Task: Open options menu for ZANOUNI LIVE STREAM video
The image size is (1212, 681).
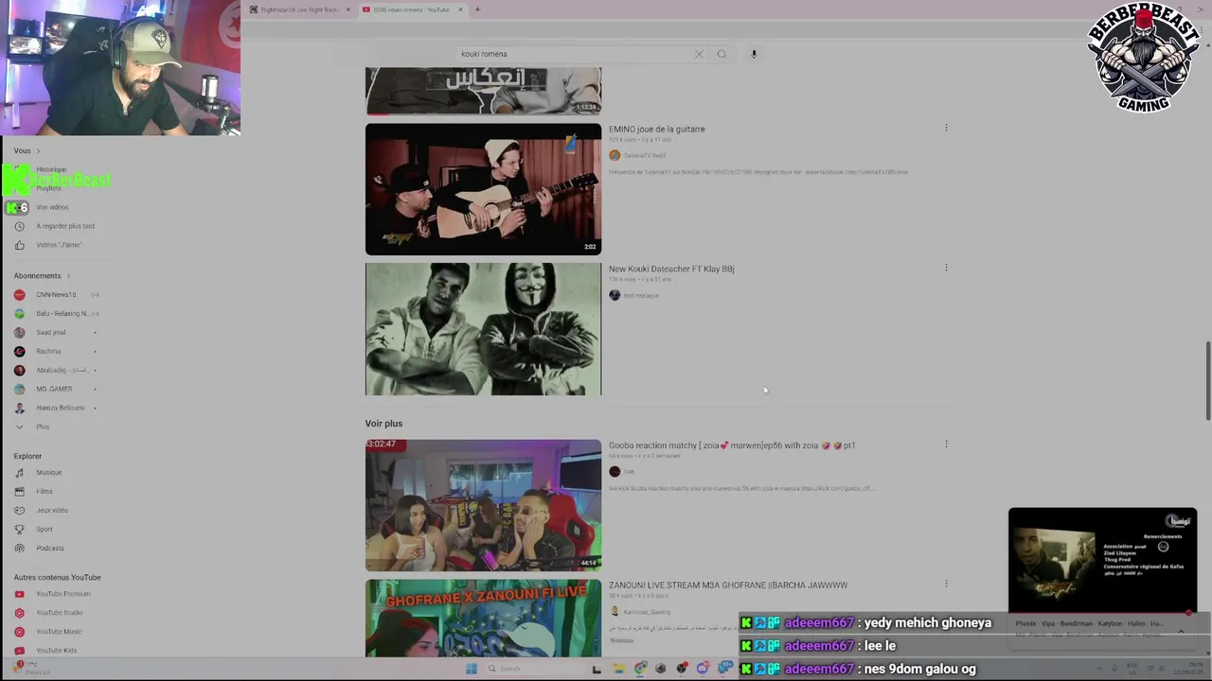Action: (x=946, y=584)
